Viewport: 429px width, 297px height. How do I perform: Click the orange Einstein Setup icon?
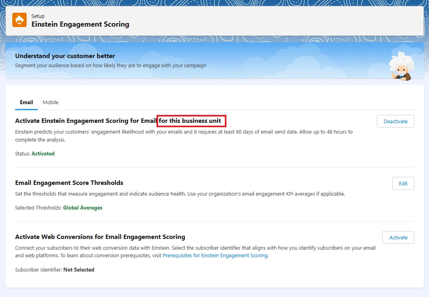coord(19,20)
